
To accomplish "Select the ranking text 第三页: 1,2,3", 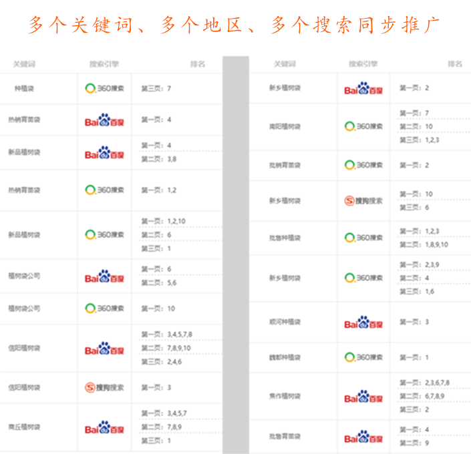I will pyautogui.click(x=420, y=140).
